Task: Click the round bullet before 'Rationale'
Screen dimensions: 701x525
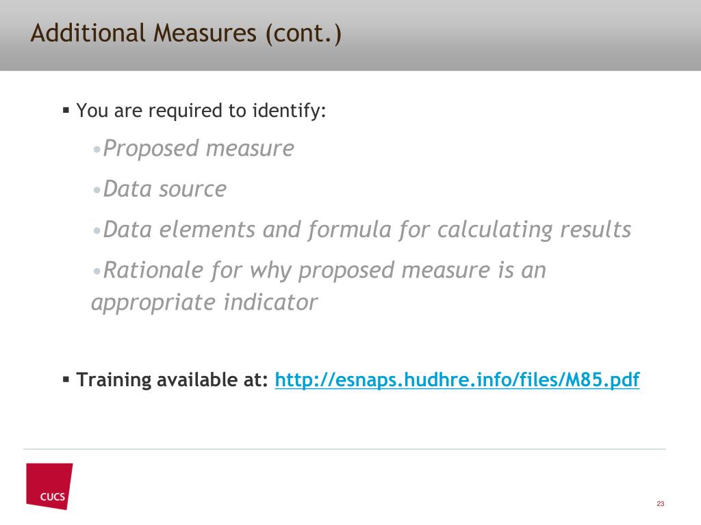Action: 97,271
